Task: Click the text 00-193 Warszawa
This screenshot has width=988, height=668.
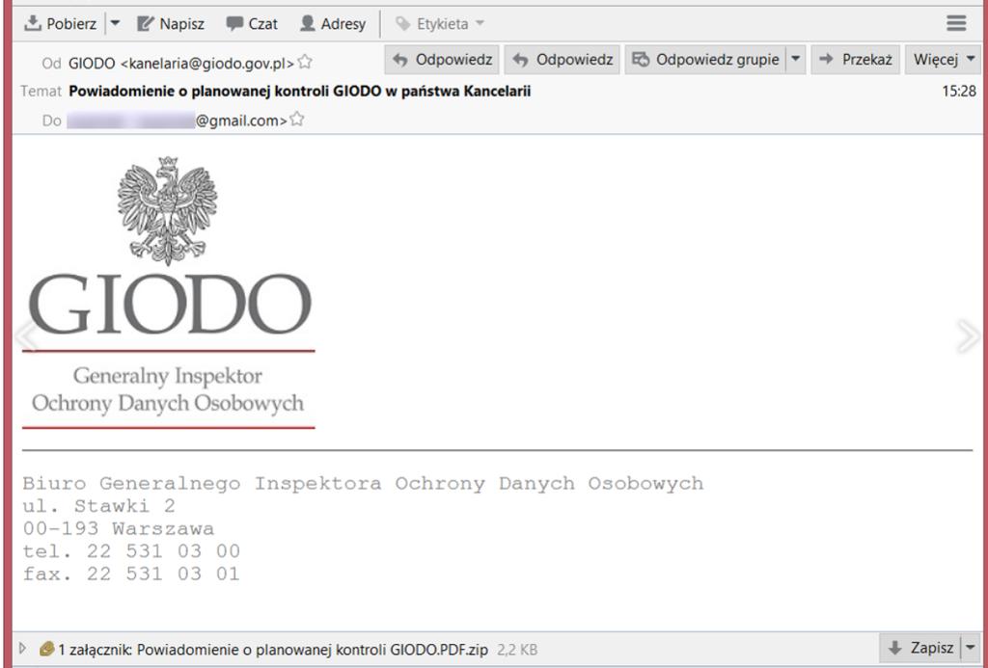Action: click(119, 529)
